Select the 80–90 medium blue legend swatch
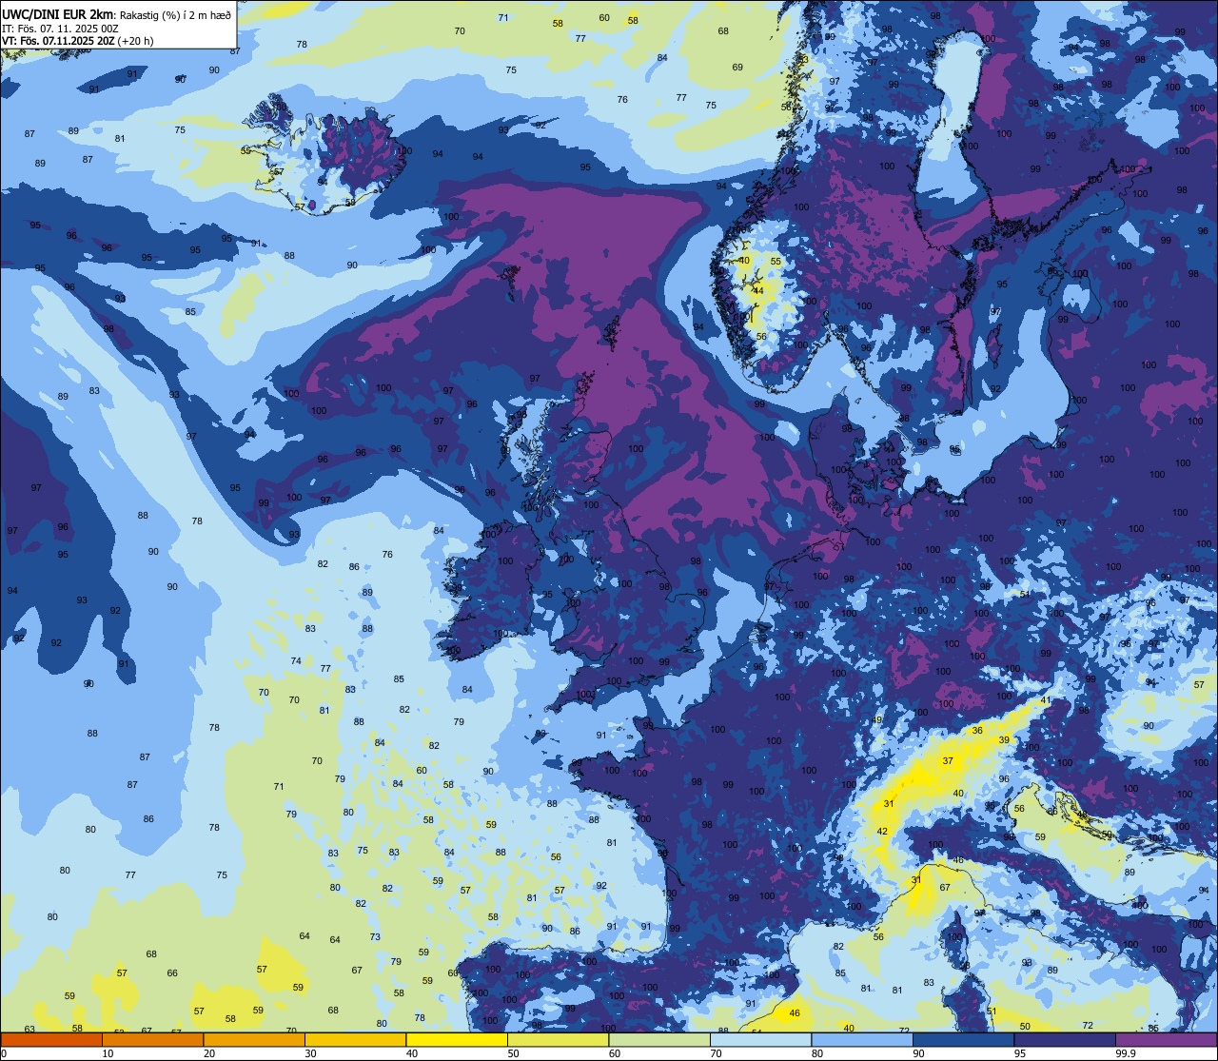The height and width of the screenshot is (1061, 1218). (x=862, y=1040)
